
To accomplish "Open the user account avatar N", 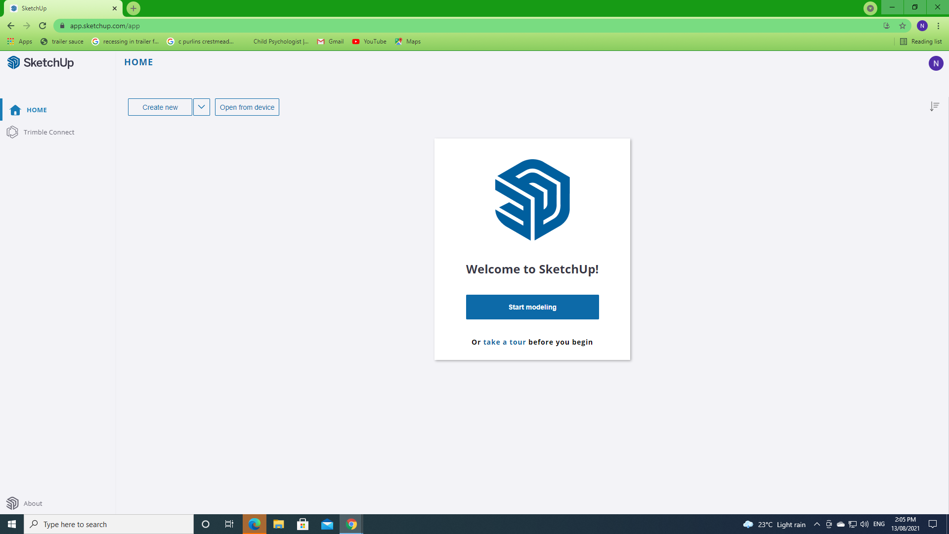I will (x=936, y=63).
